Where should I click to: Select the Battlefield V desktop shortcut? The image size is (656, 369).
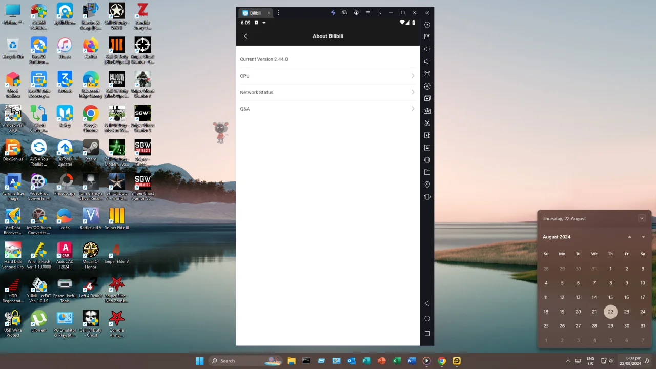coord(91,219)
